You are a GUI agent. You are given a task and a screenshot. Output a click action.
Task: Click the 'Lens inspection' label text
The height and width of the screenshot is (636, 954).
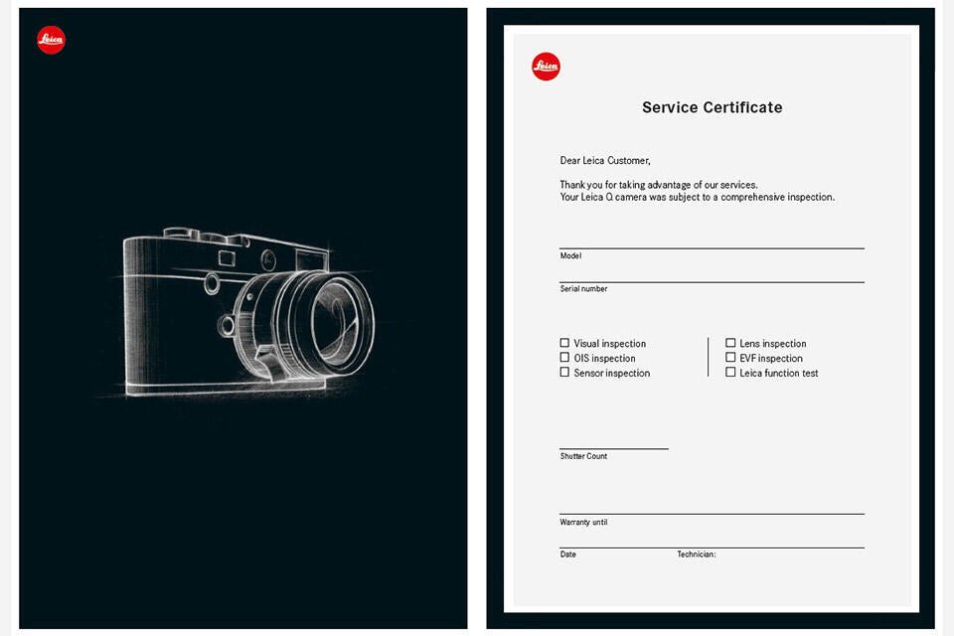click(773, 343)
